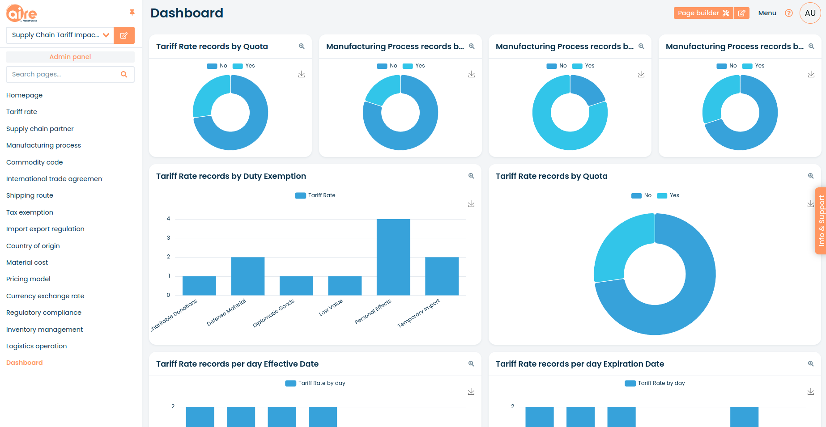Click the search magnifier icon in sidebar

(x=124, y=74)
